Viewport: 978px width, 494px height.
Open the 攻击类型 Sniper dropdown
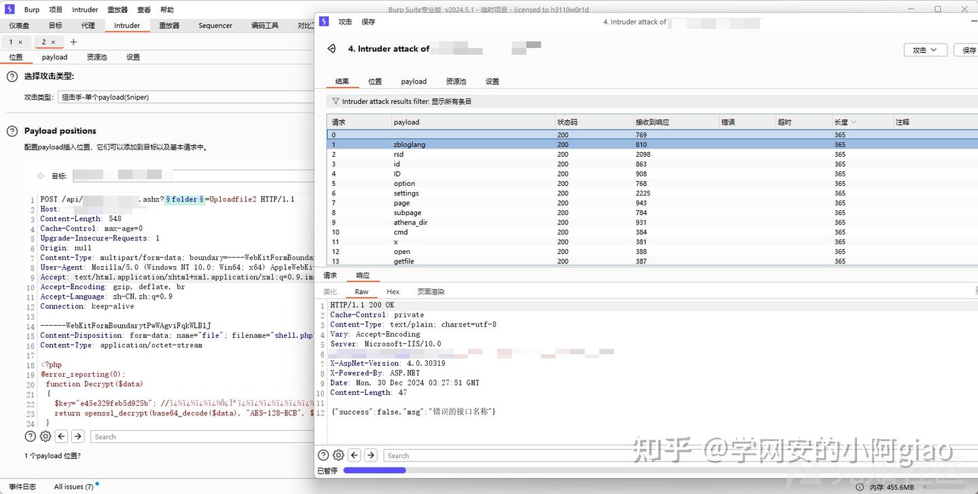[x=185, y=97]
